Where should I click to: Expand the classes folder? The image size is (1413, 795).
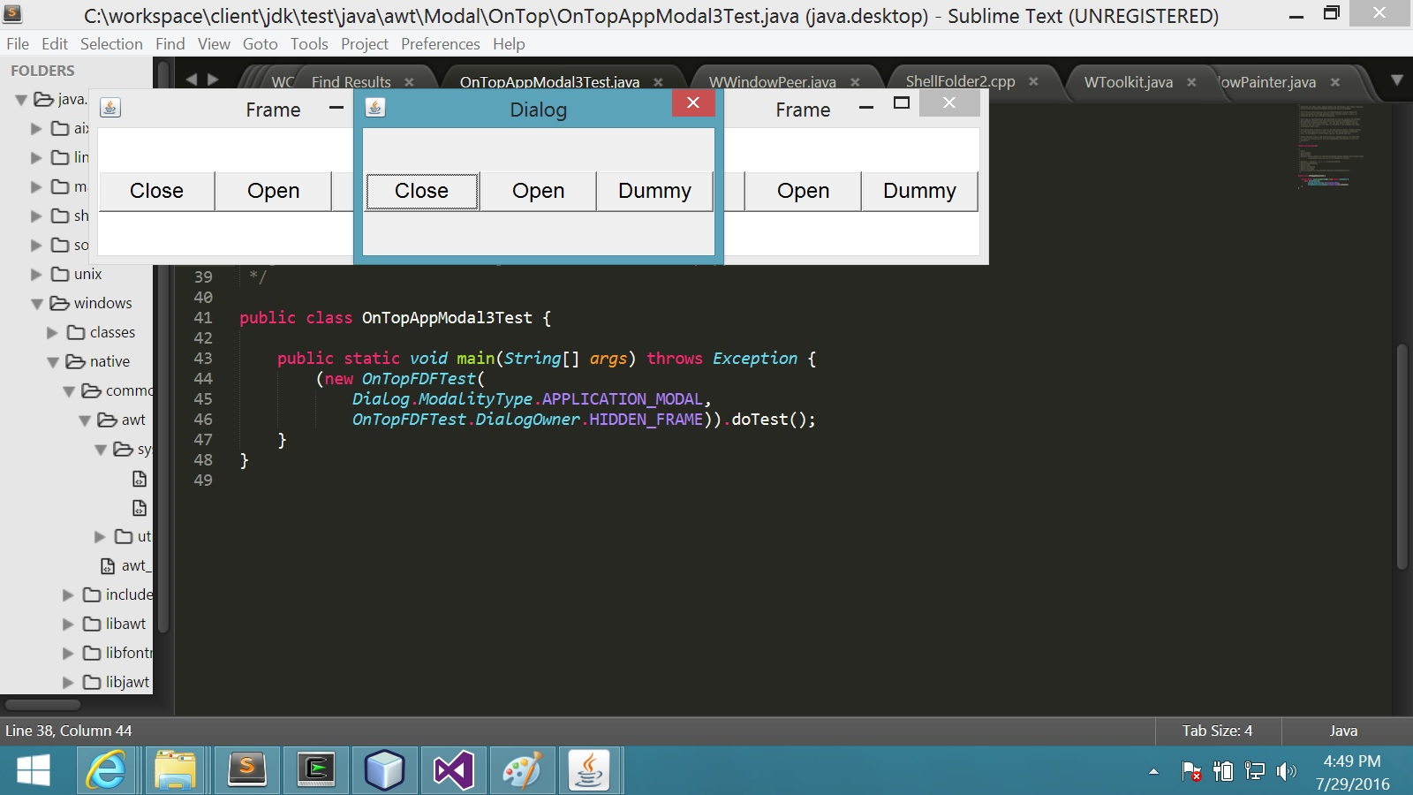(52, 333)
